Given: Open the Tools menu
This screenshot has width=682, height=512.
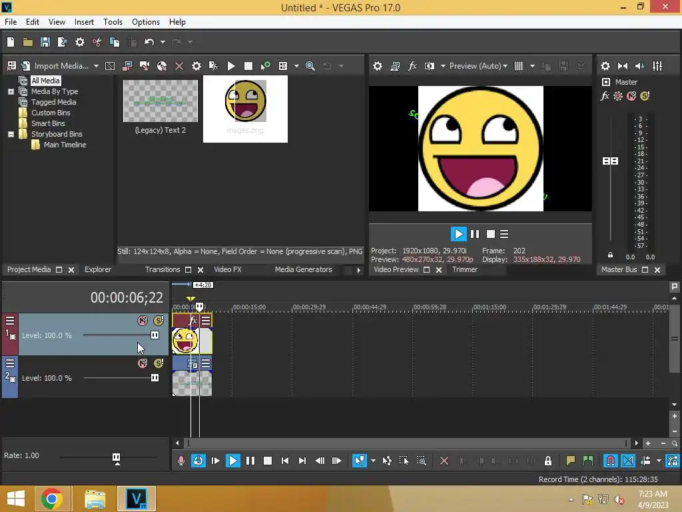Looking at the screenshot, I should tap(113, 22).
